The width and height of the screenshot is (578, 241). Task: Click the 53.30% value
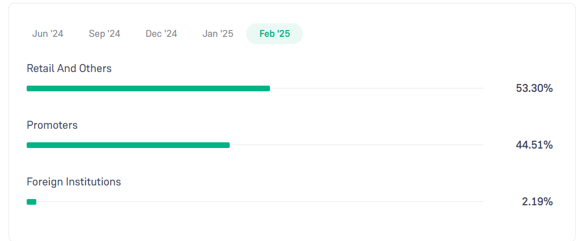click(x=534, y=88)
